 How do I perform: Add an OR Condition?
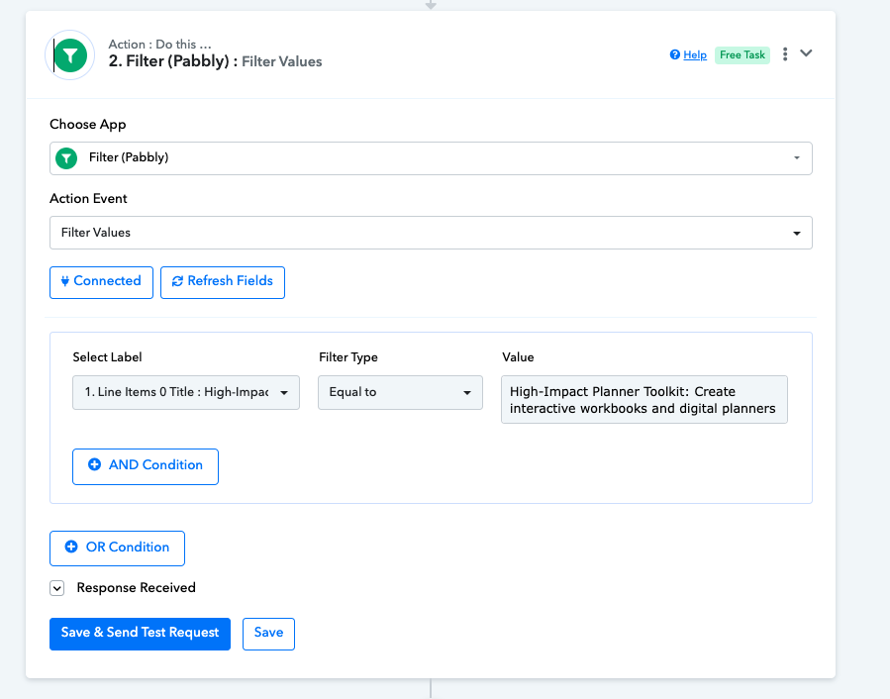(117, 548)
